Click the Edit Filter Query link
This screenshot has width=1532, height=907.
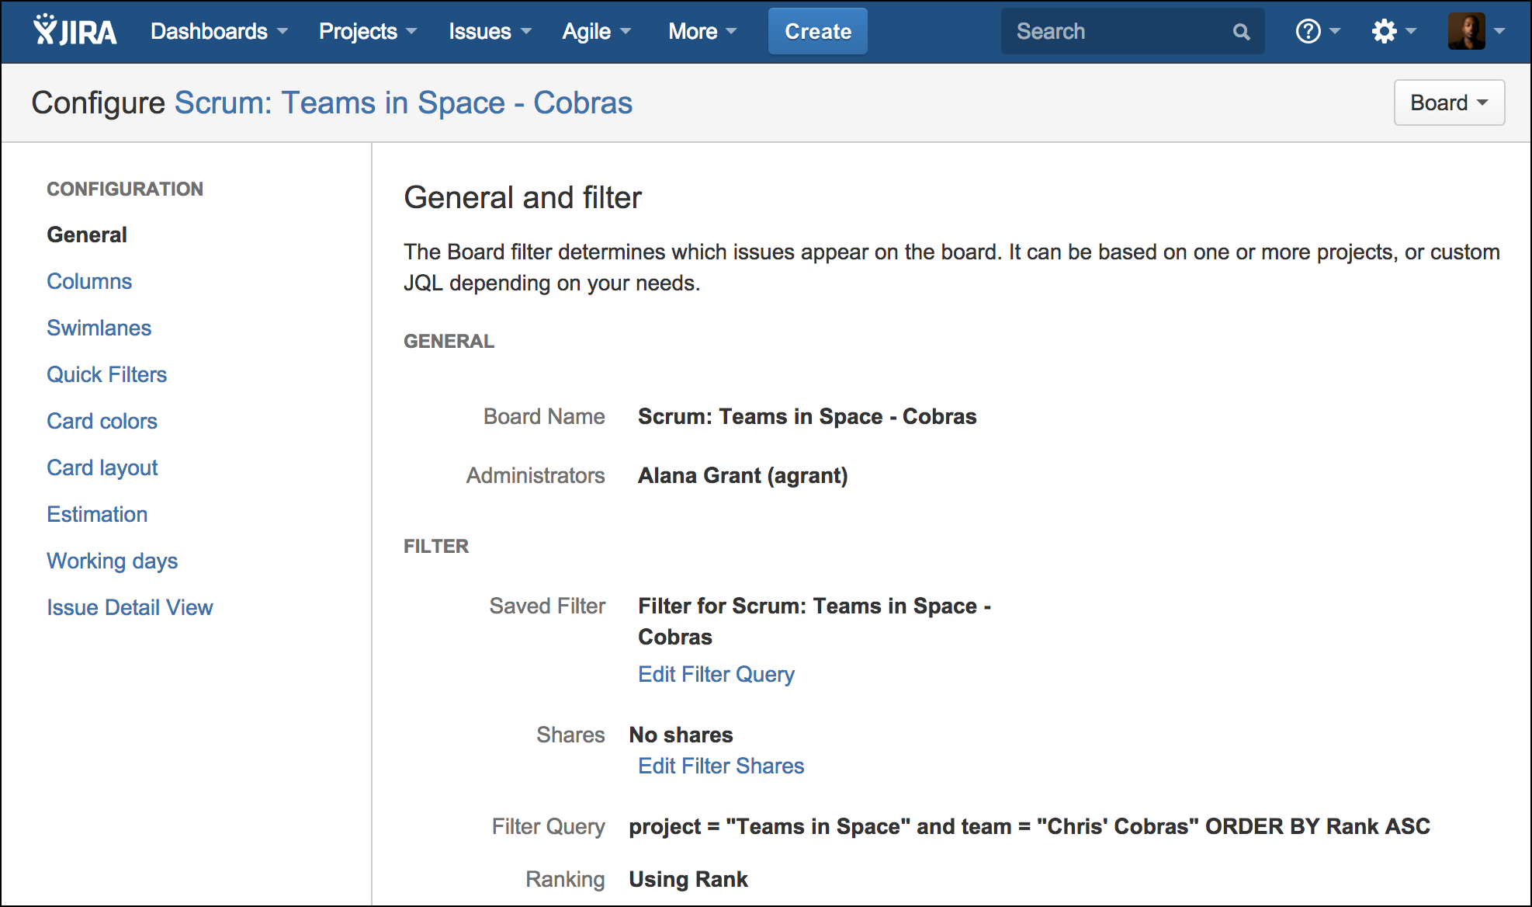pyautogui.click(x=716, y=674)
